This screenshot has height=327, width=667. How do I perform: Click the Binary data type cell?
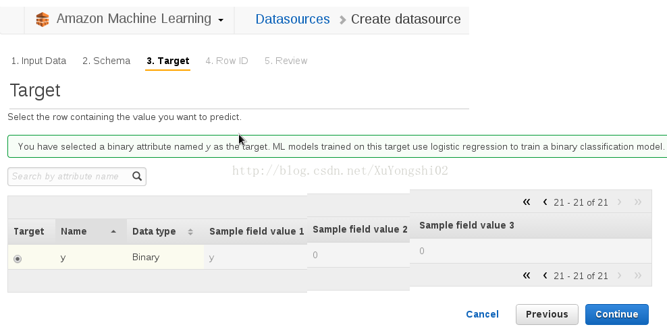[146, 257]
